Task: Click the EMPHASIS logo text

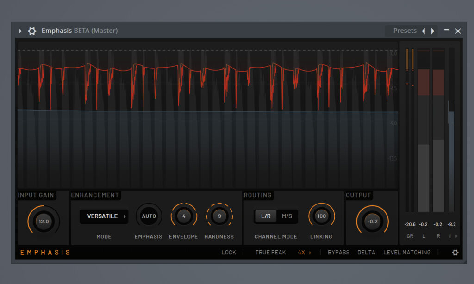Action: [45, 252]
